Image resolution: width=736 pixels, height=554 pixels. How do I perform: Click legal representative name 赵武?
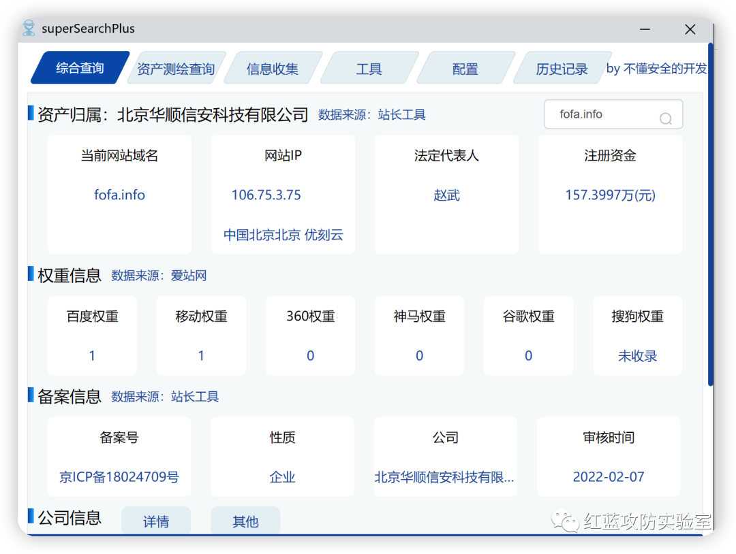point(447,195)
